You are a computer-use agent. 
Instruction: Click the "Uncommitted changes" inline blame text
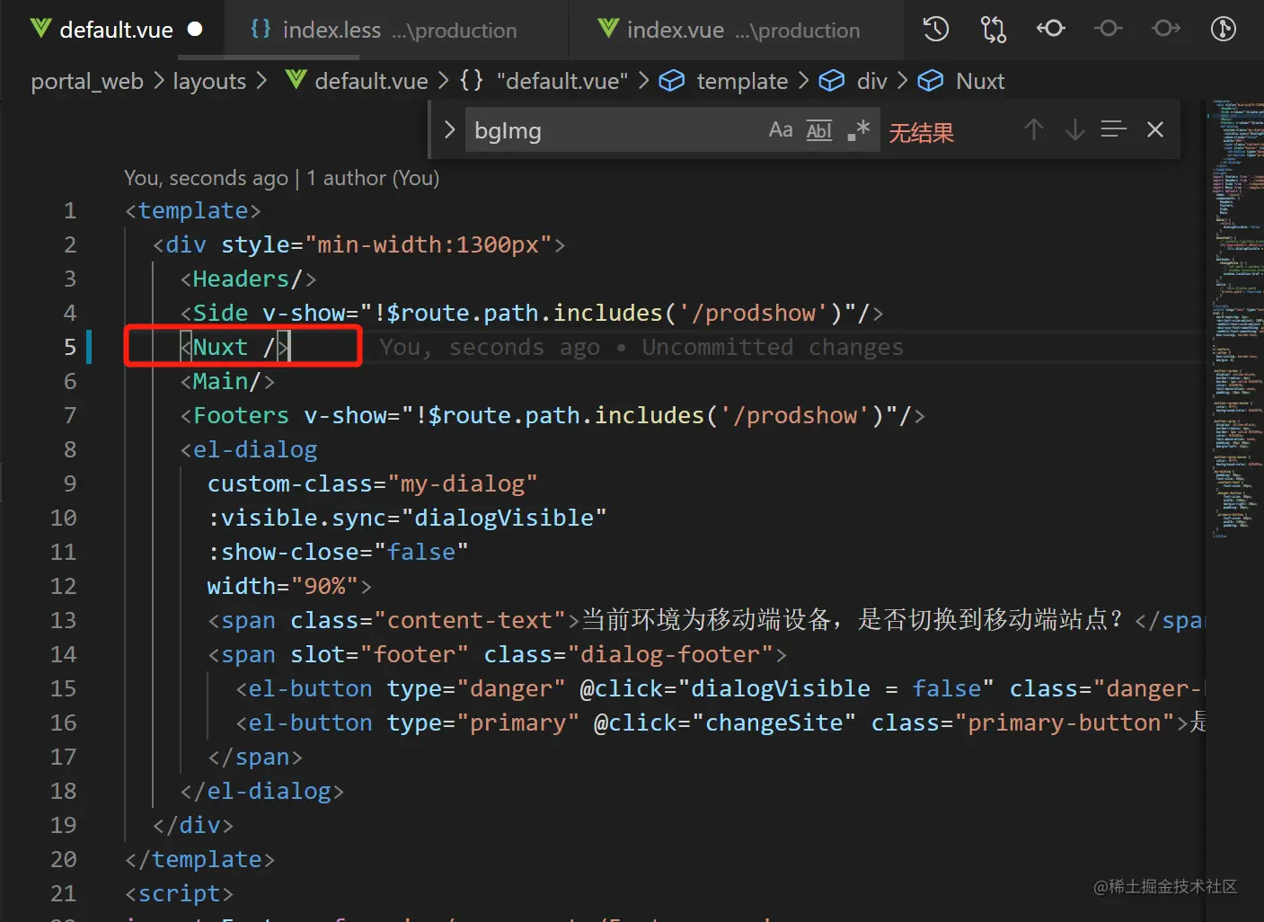pyautogui.click(x=773, y=348)
